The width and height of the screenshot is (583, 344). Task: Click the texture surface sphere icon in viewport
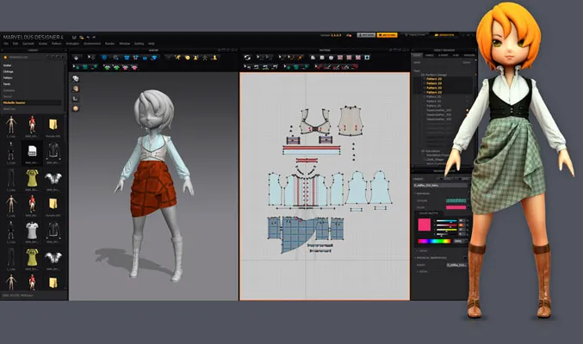[x=76, y=107]
